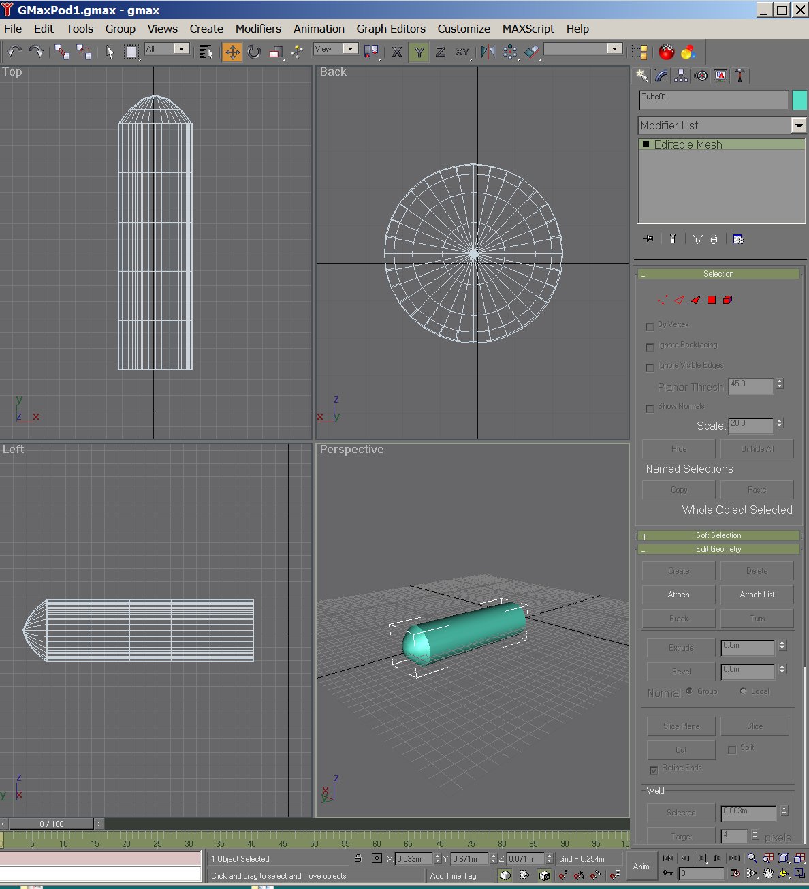
Task: Select the Select and Move tool
Action: coord(232,52)
